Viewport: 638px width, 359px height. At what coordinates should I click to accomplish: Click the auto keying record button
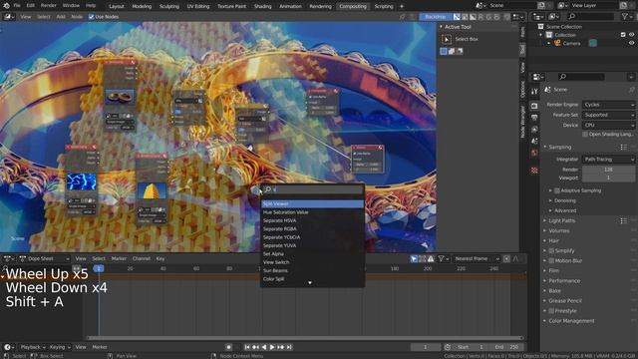pos(228,347)
